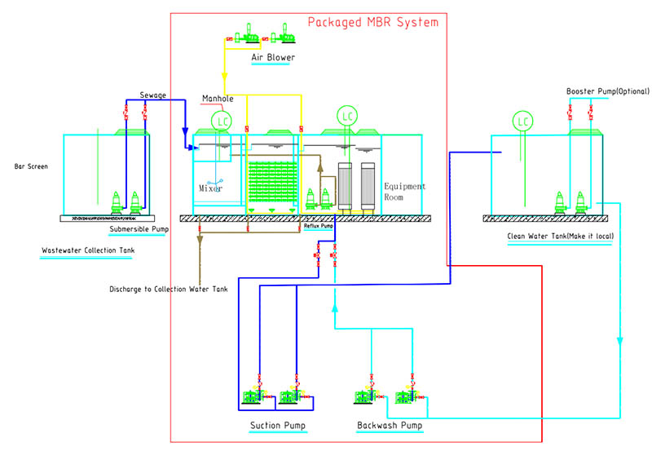Click the Equipment Room text
Viewport: 652px width, 451px height.
404,192
